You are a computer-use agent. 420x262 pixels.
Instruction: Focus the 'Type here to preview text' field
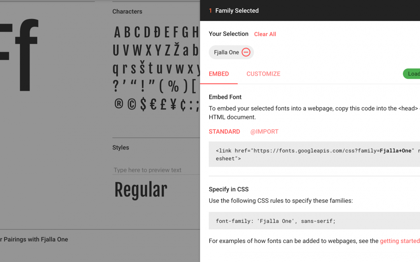(x=156, y=170)
